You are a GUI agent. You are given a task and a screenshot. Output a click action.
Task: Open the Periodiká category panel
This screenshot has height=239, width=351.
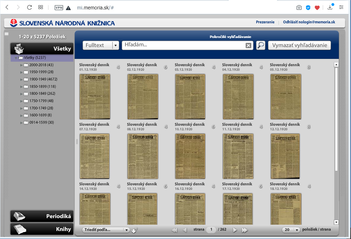point(42,216)
